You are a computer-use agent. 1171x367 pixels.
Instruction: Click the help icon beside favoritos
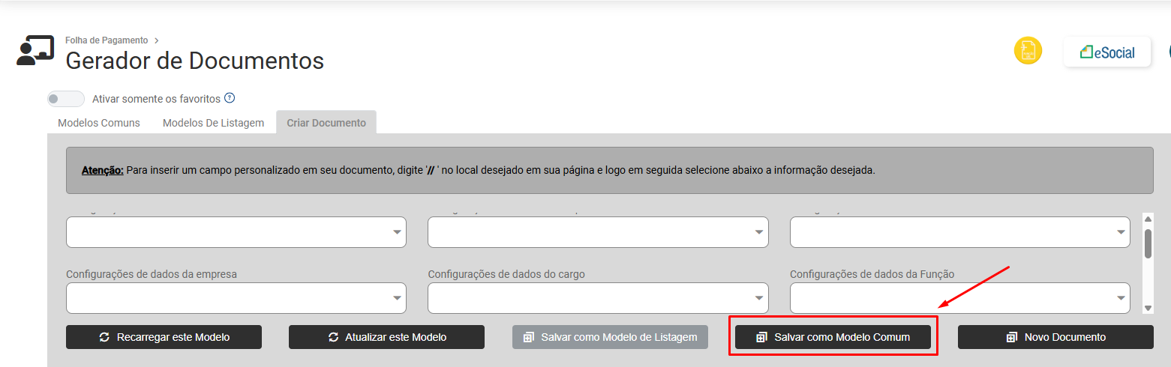[230, 98]
